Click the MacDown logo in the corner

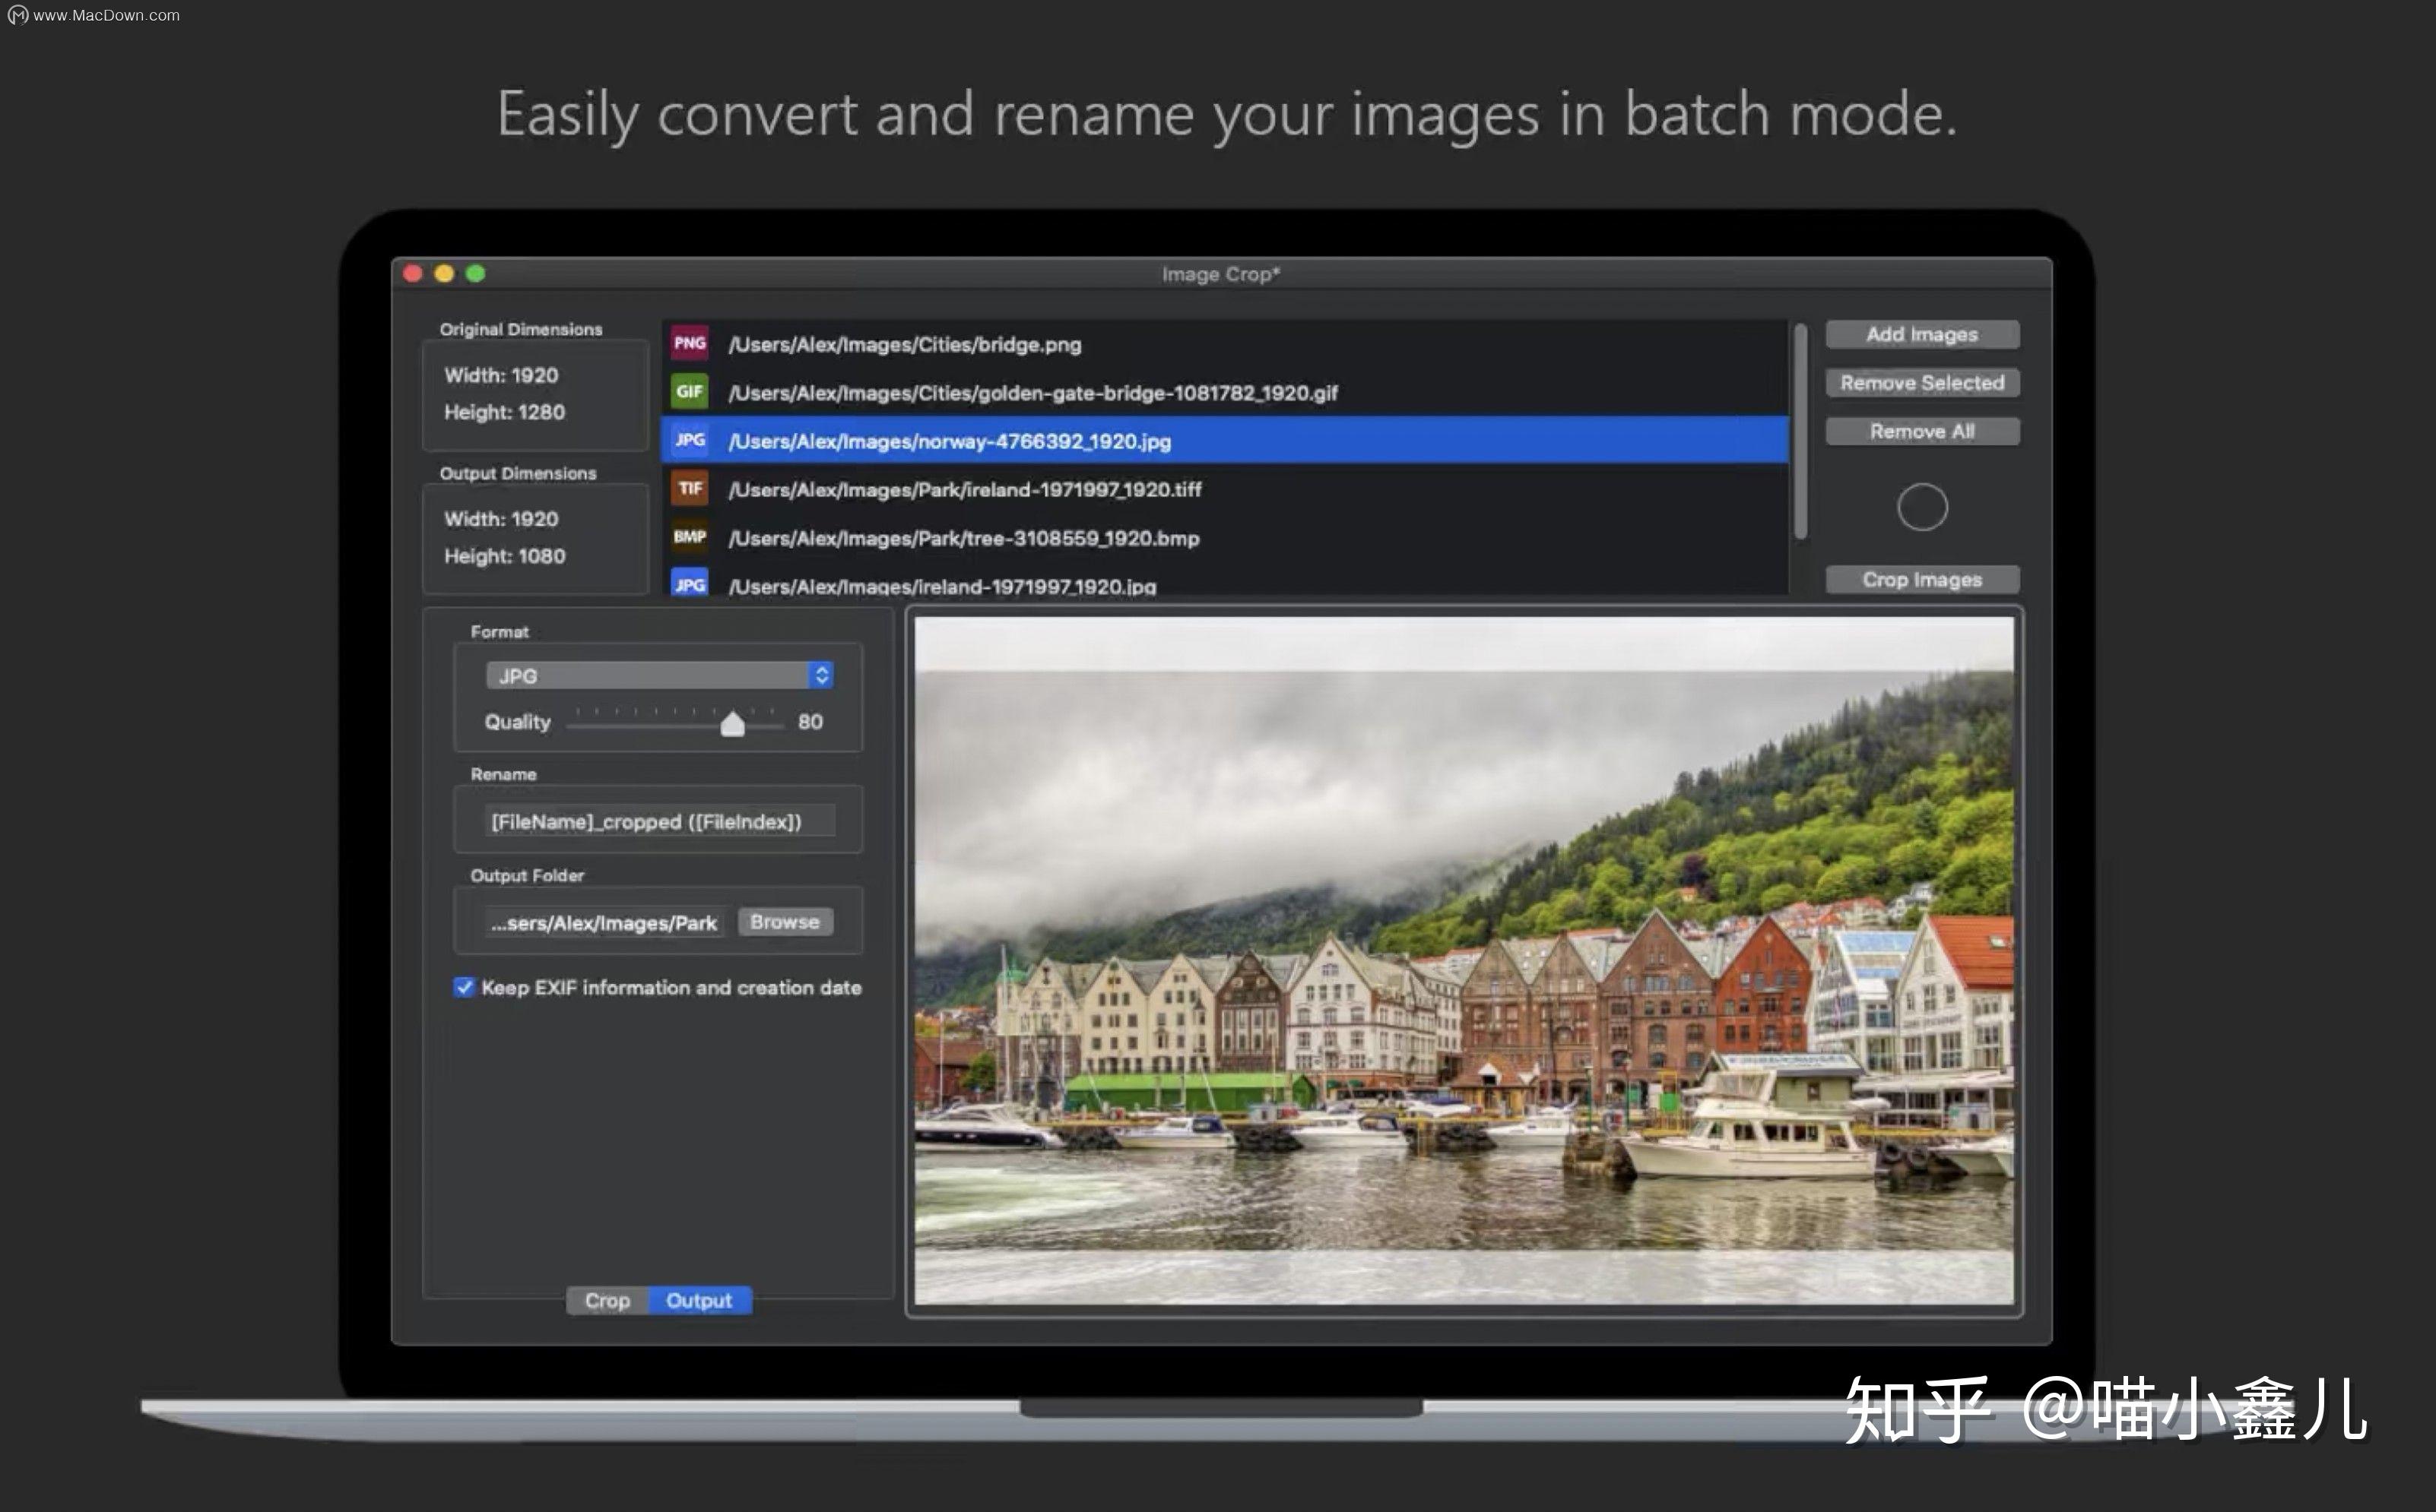click(x=18, y=15)
